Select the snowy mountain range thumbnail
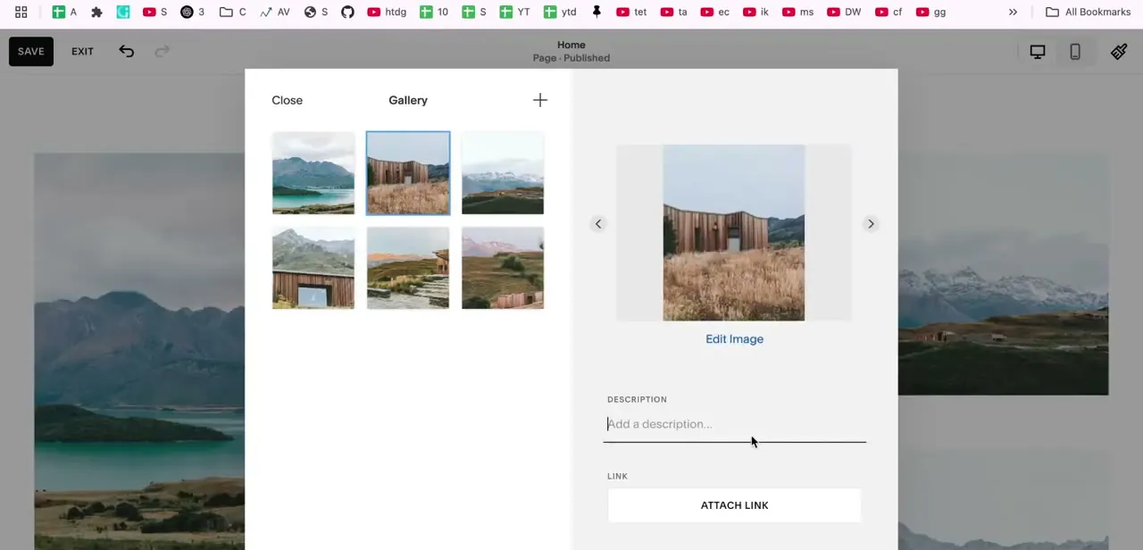The width and height of the screenshot is (1143, 550). (503, 173)
